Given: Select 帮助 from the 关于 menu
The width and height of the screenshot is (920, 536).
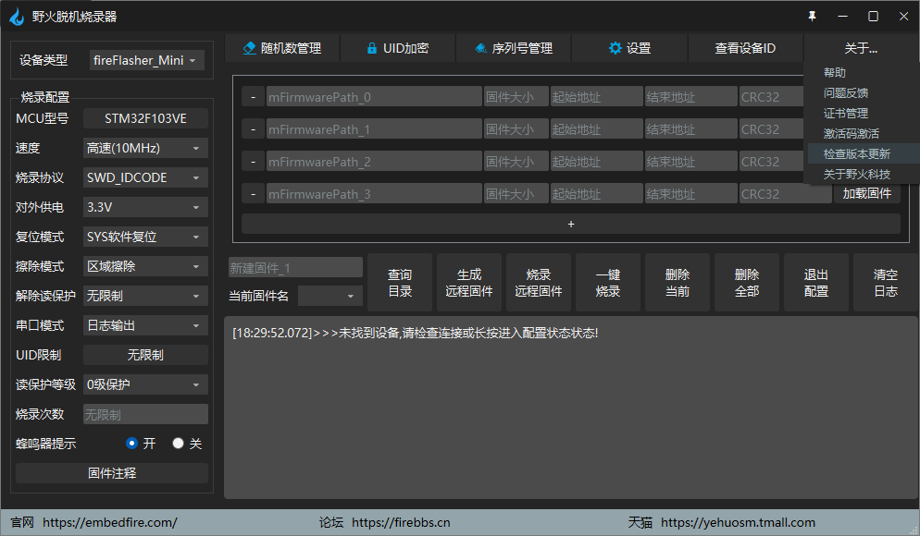Looking at the screenshot, I should tap(835, 73).
